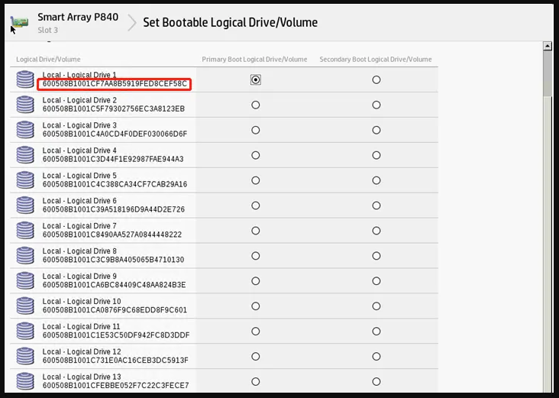Image resolution: width=559 pixels, height=398 pixels.
Task: Choose Logical Drive 4 as secondary boot
Action: point(376,155)
